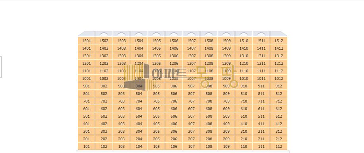Choose unit 1410

244,48
